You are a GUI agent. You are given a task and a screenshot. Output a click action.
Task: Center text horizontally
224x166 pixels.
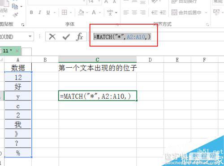click(134, 13)
